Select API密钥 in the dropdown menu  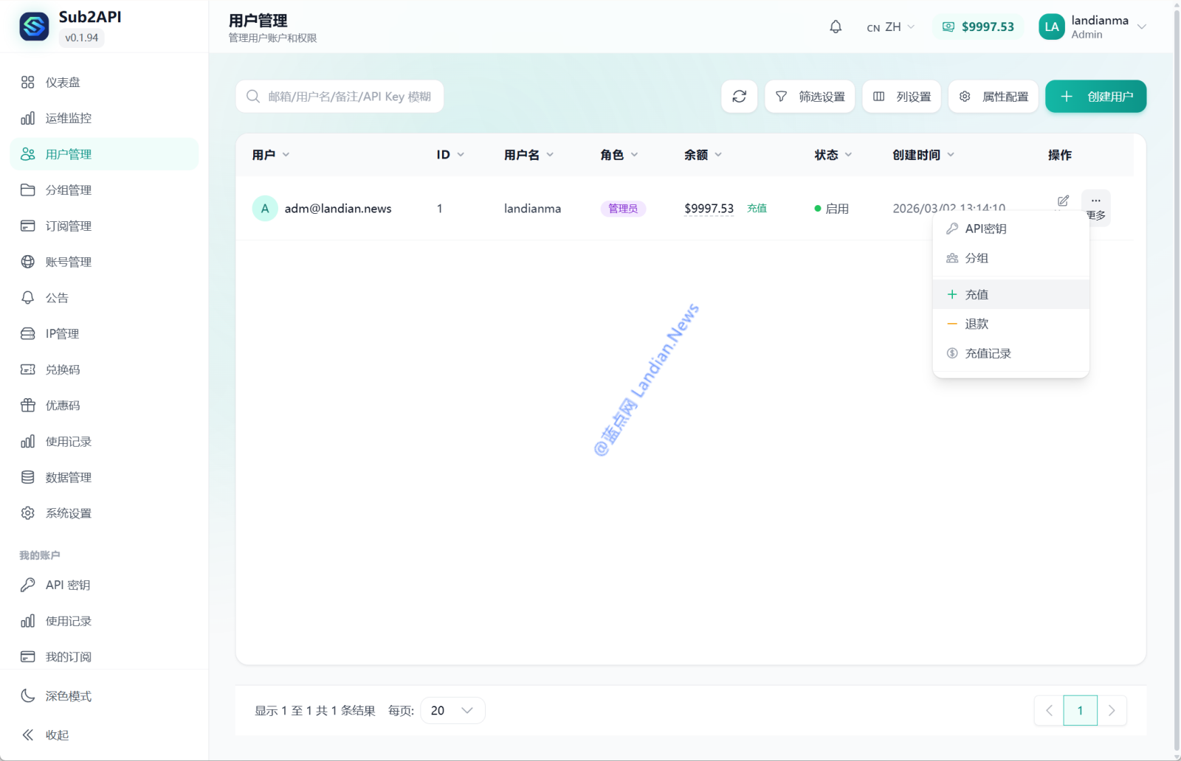coord(985,229)
